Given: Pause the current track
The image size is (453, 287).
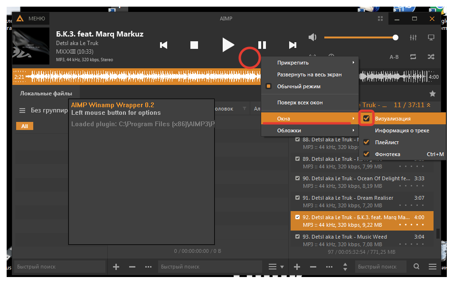Looking at the screenshot, I should pyautogui.click(x=262, y=45).
